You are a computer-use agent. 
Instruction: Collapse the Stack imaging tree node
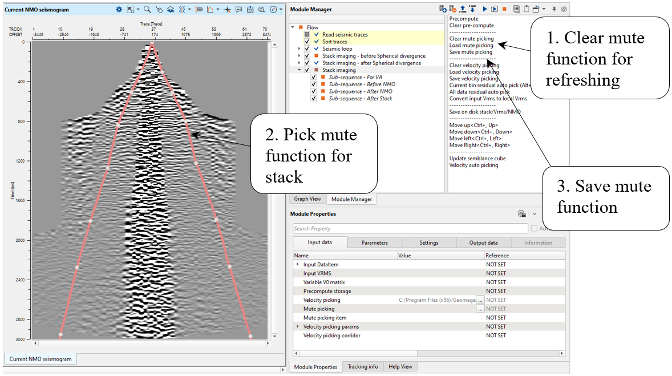tap(299, 70)
